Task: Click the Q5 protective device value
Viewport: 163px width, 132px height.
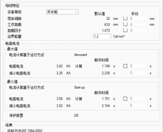Action: click(x=76, y=115)
